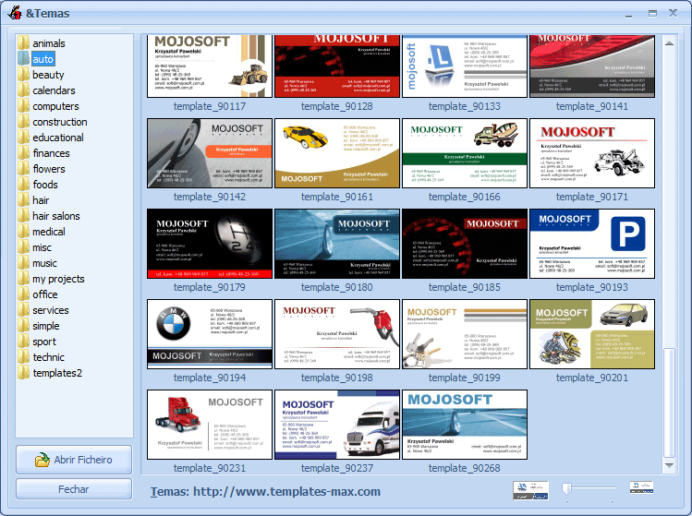Select thumbnail template_90201 mechanic

[592, 334]
